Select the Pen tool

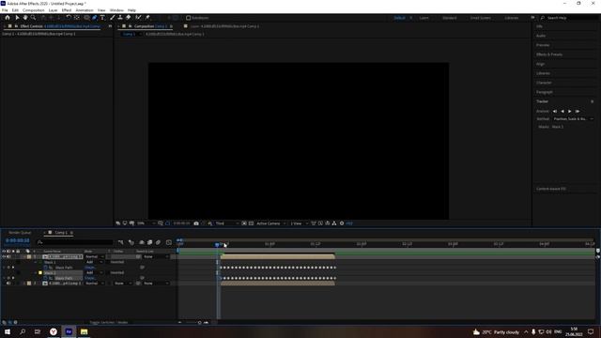(x=94, y=18)
